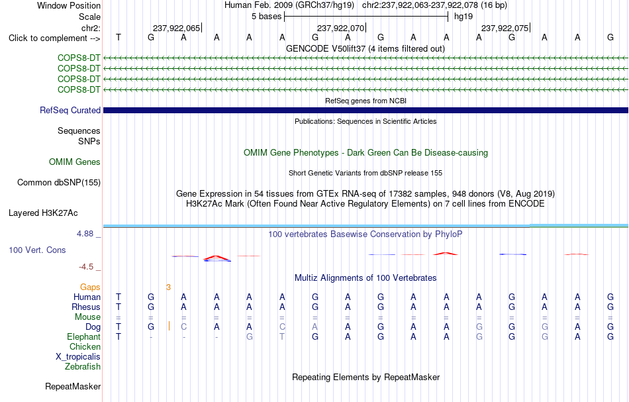Click the Layered H3K27Ac label
Image resolution: width=629 pixels, height=402 pixels.
[43, 213]
